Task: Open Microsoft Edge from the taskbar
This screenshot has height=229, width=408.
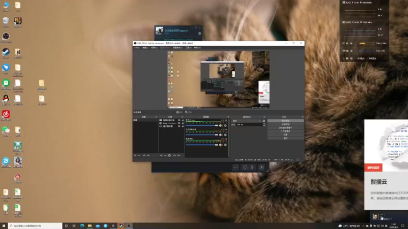Action: pyautogui.click(x=82, y=226)
